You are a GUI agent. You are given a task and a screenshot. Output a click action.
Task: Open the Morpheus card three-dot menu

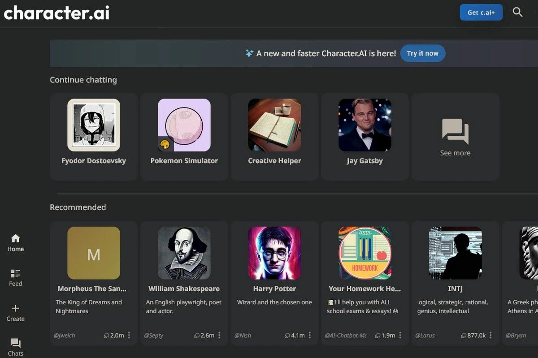[129, 335]
